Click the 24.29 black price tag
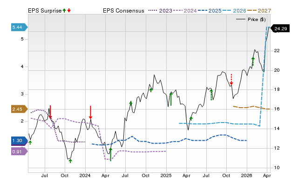Screen dimensions: 298x178 (280, 28)
